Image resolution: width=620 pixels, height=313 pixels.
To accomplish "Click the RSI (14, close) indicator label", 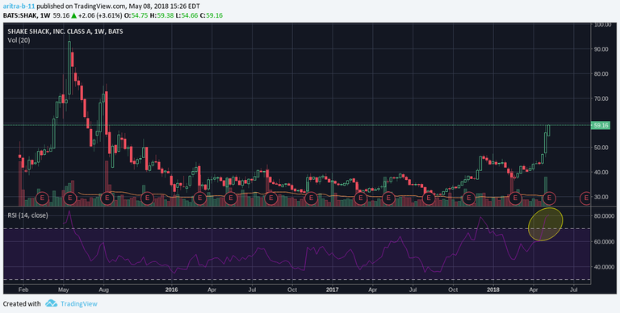I will pyautogui.click(x=27, y=215).
